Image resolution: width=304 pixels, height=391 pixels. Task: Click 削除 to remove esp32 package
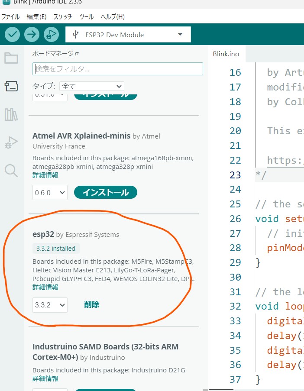(x=91, y=305)
